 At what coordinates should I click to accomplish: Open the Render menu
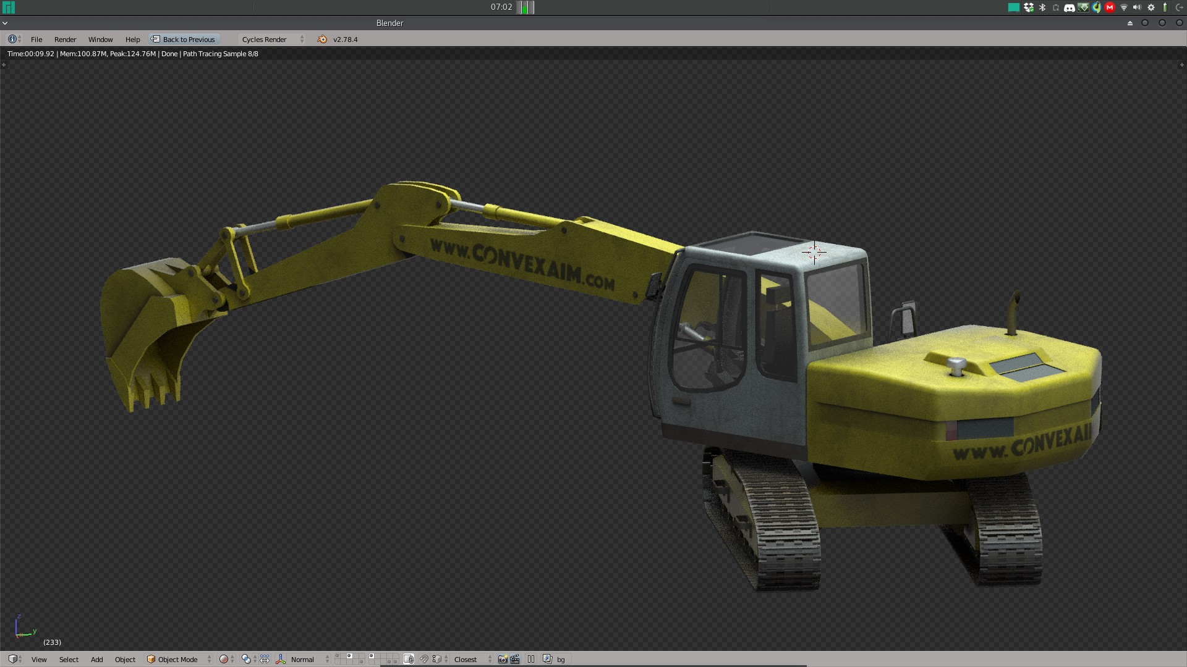point(65,39)
